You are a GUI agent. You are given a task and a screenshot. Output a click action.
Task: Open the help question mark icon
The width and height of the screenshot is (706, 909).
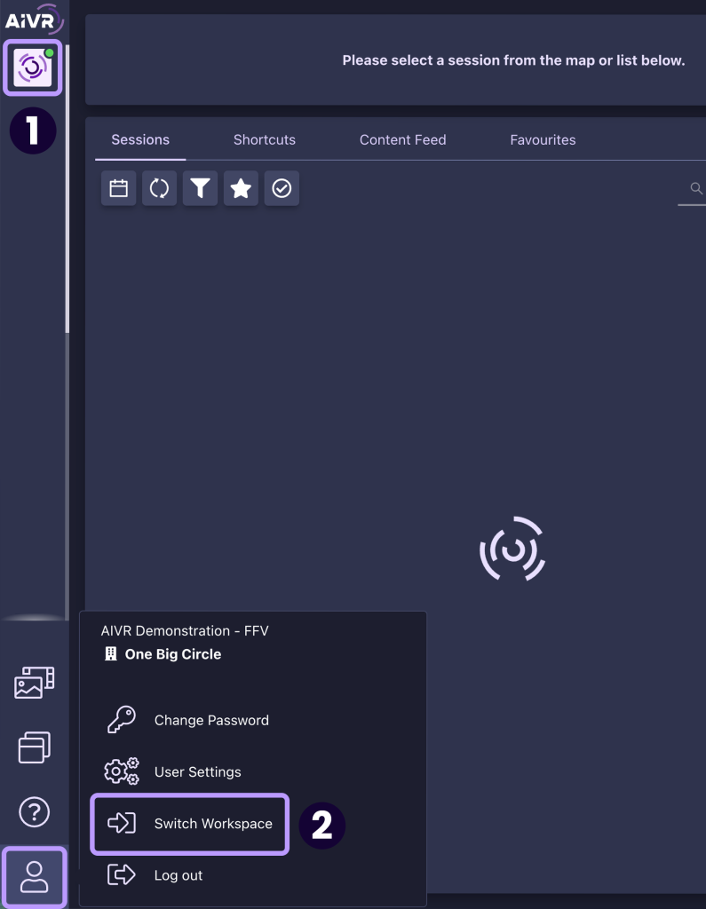point(35,811)
